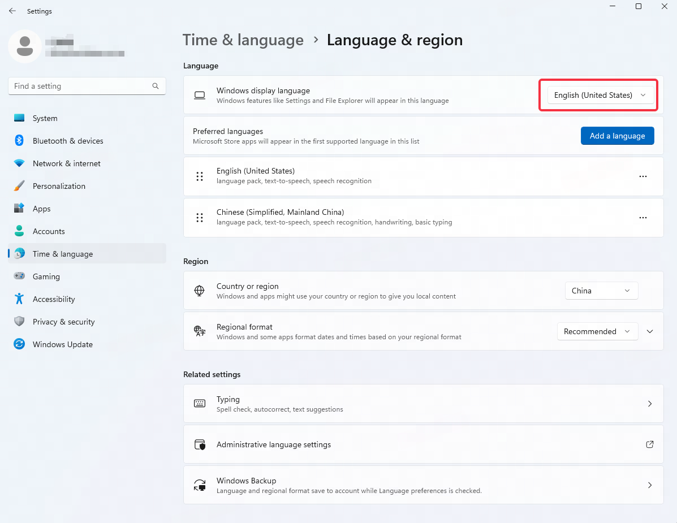Open Regional format Recommended dropdown

597,331
